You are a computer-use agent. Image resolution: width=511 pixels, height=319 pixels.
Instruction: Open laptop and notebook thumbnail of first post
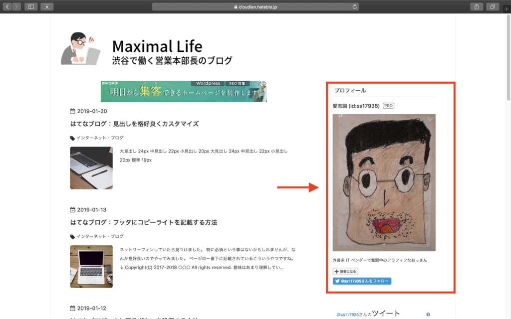pyautogui.click(x=91, y=168)
